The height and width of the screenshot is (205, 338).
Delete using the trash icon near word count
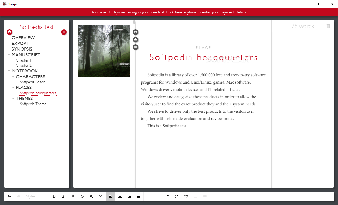(328, 26)
